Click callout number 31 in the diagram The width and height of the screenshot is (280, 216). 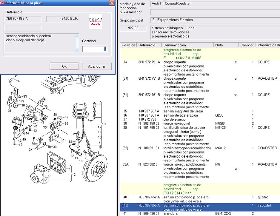click(x=9, y=111)
